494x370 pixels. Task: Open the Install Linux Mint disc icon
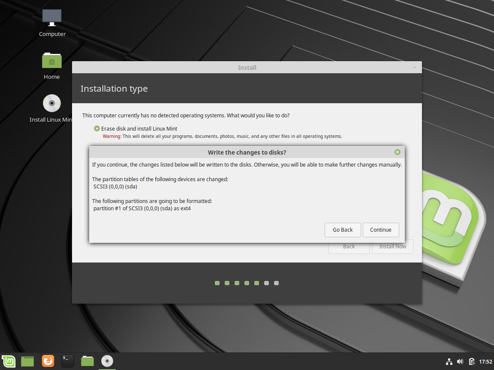(x=51, y=108)
